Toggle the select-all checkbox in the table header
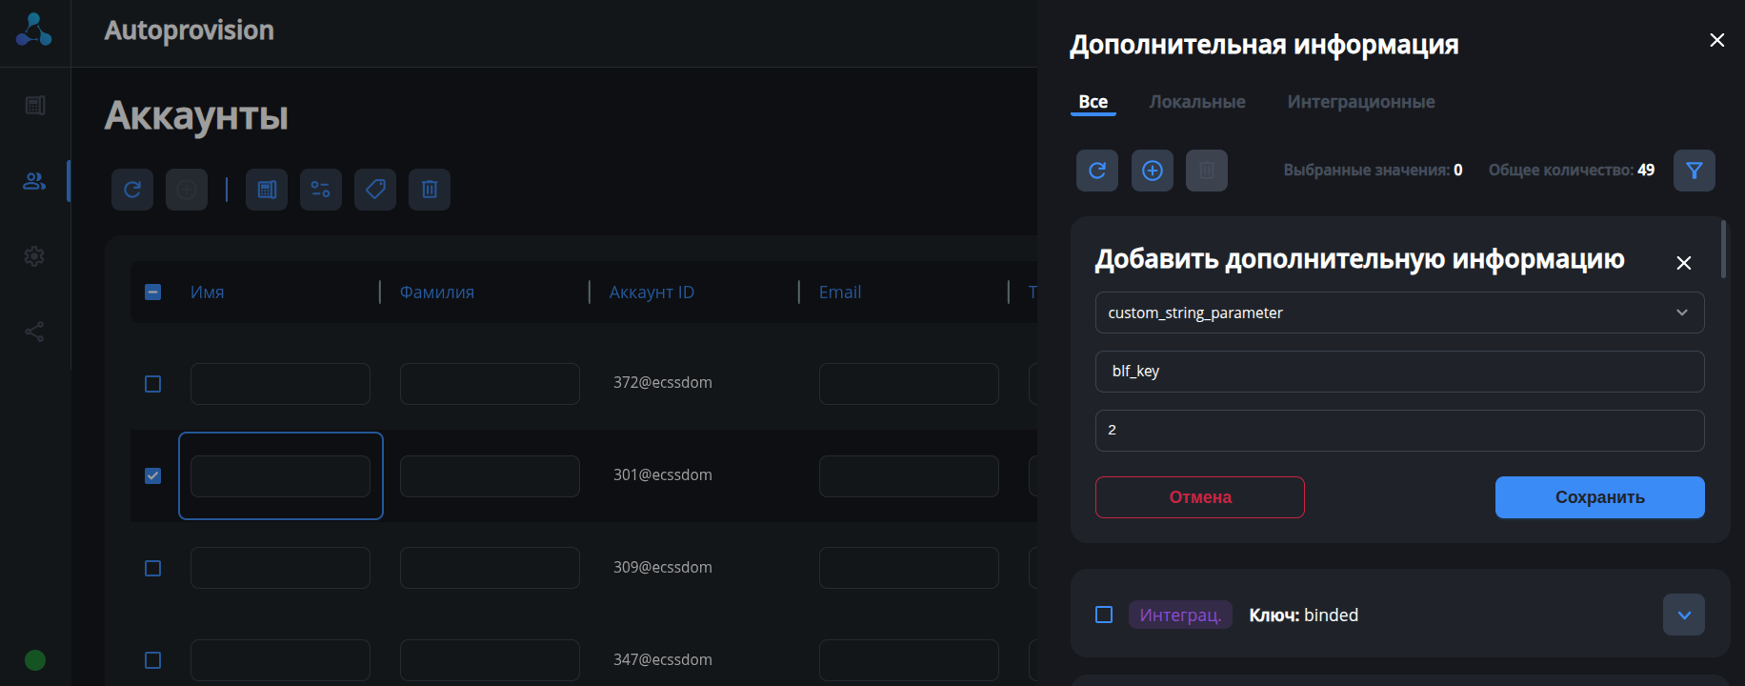This screenshot has height=686, width=1745. point(152,293)
